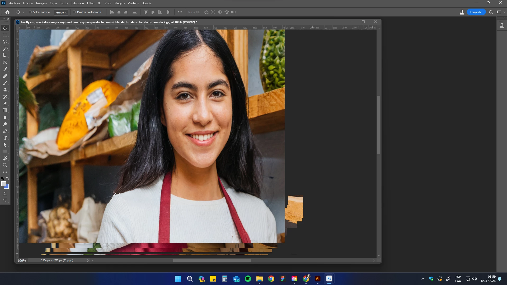Screen dimensions: 507x285
Task: Pick the Gradient tool
Action: tap(5, 111)
